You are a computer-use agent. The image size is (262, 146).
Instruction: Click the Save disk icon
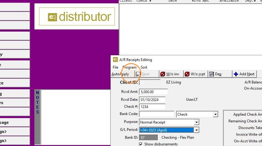click(x=138, y=74)
